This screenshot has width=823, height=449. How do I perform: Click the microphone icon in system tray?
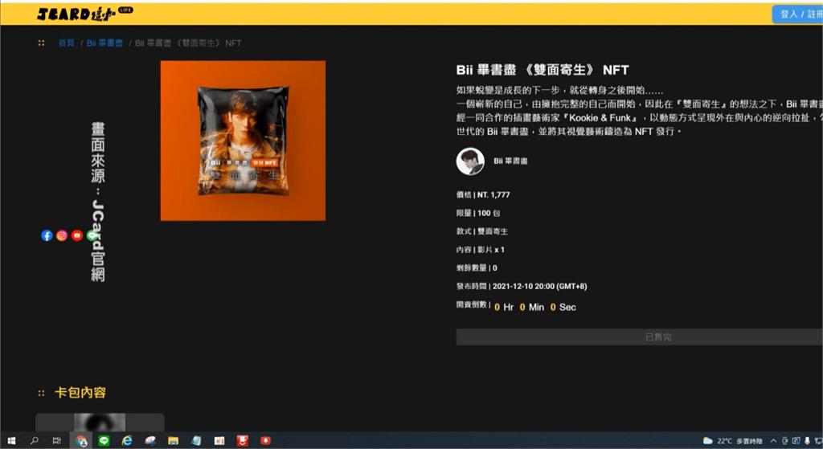pos(808,441)
